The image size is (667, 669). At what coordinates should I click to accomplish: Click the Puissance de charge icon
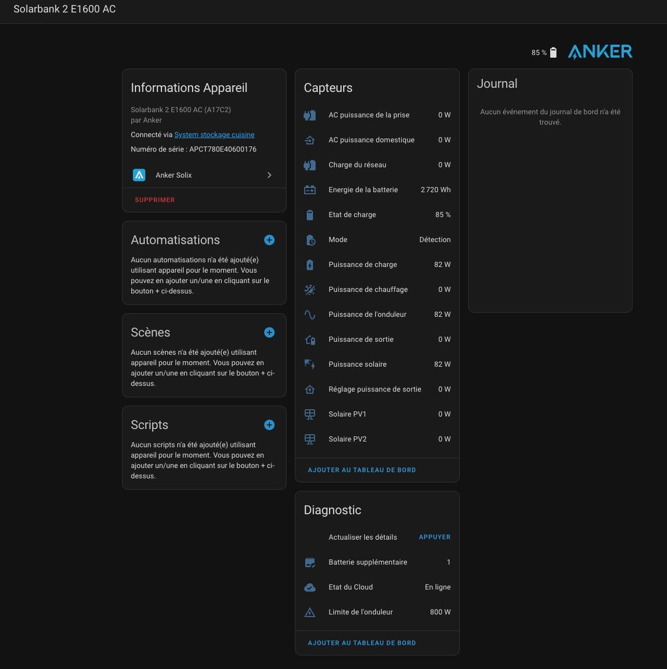tap(310, 264)
